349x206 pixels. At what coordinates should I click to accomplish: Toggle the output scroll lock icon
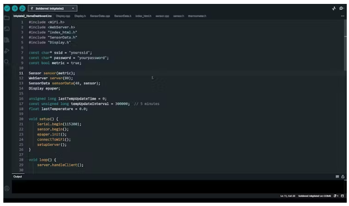(x=343, y=176)
